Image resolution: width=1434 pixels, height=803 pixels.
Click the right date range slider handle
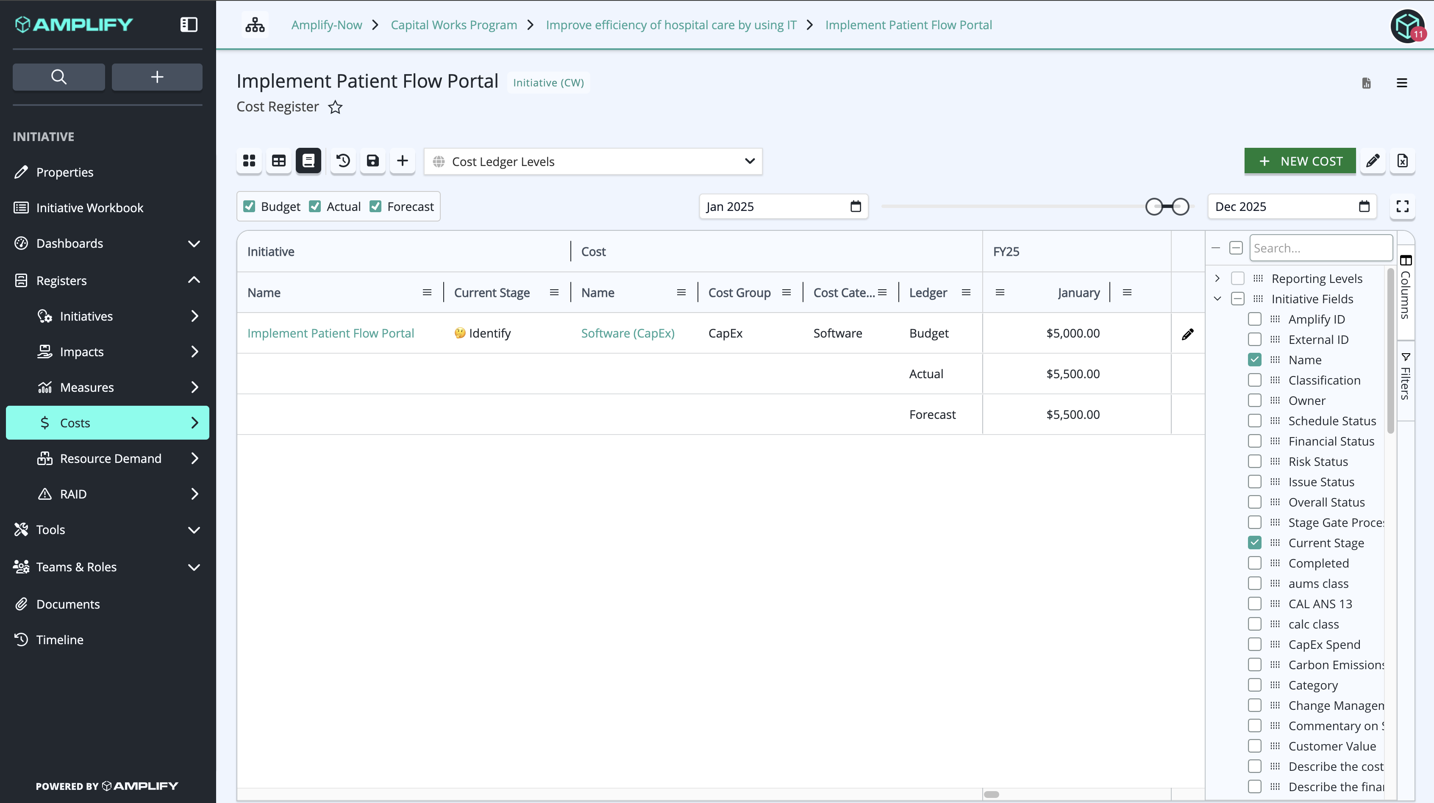point(1180,206)
